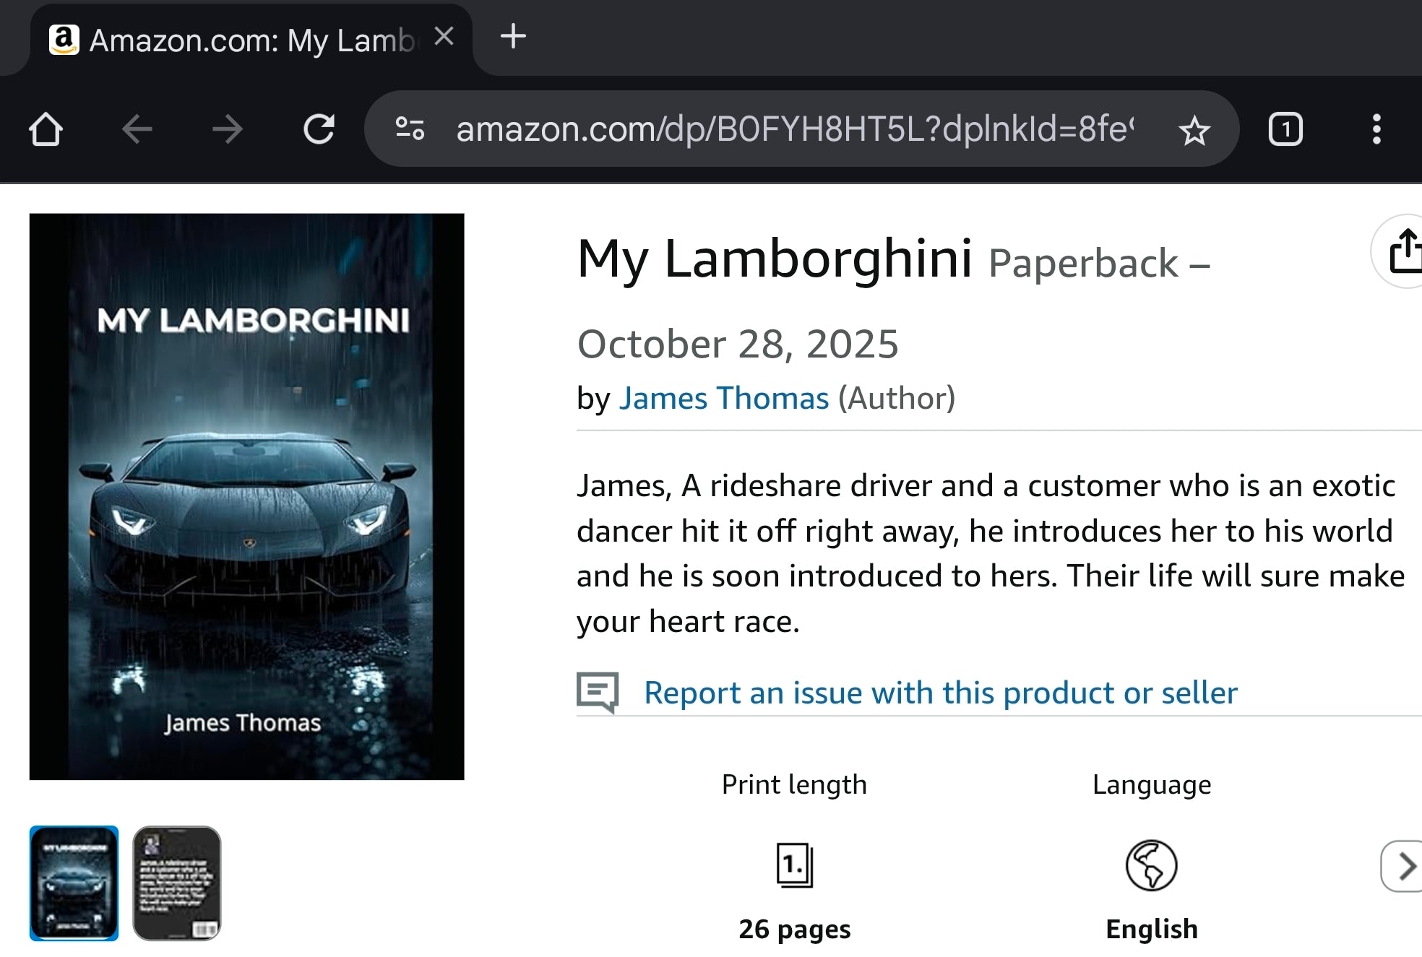Open James Thomas author page

point(723,397)
